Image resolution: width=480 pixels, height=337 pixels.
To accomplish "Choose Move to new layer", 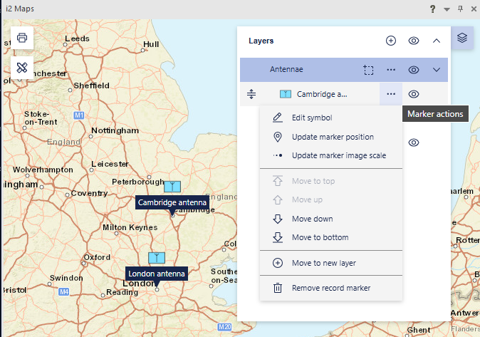I will click(x=323, y=263).
